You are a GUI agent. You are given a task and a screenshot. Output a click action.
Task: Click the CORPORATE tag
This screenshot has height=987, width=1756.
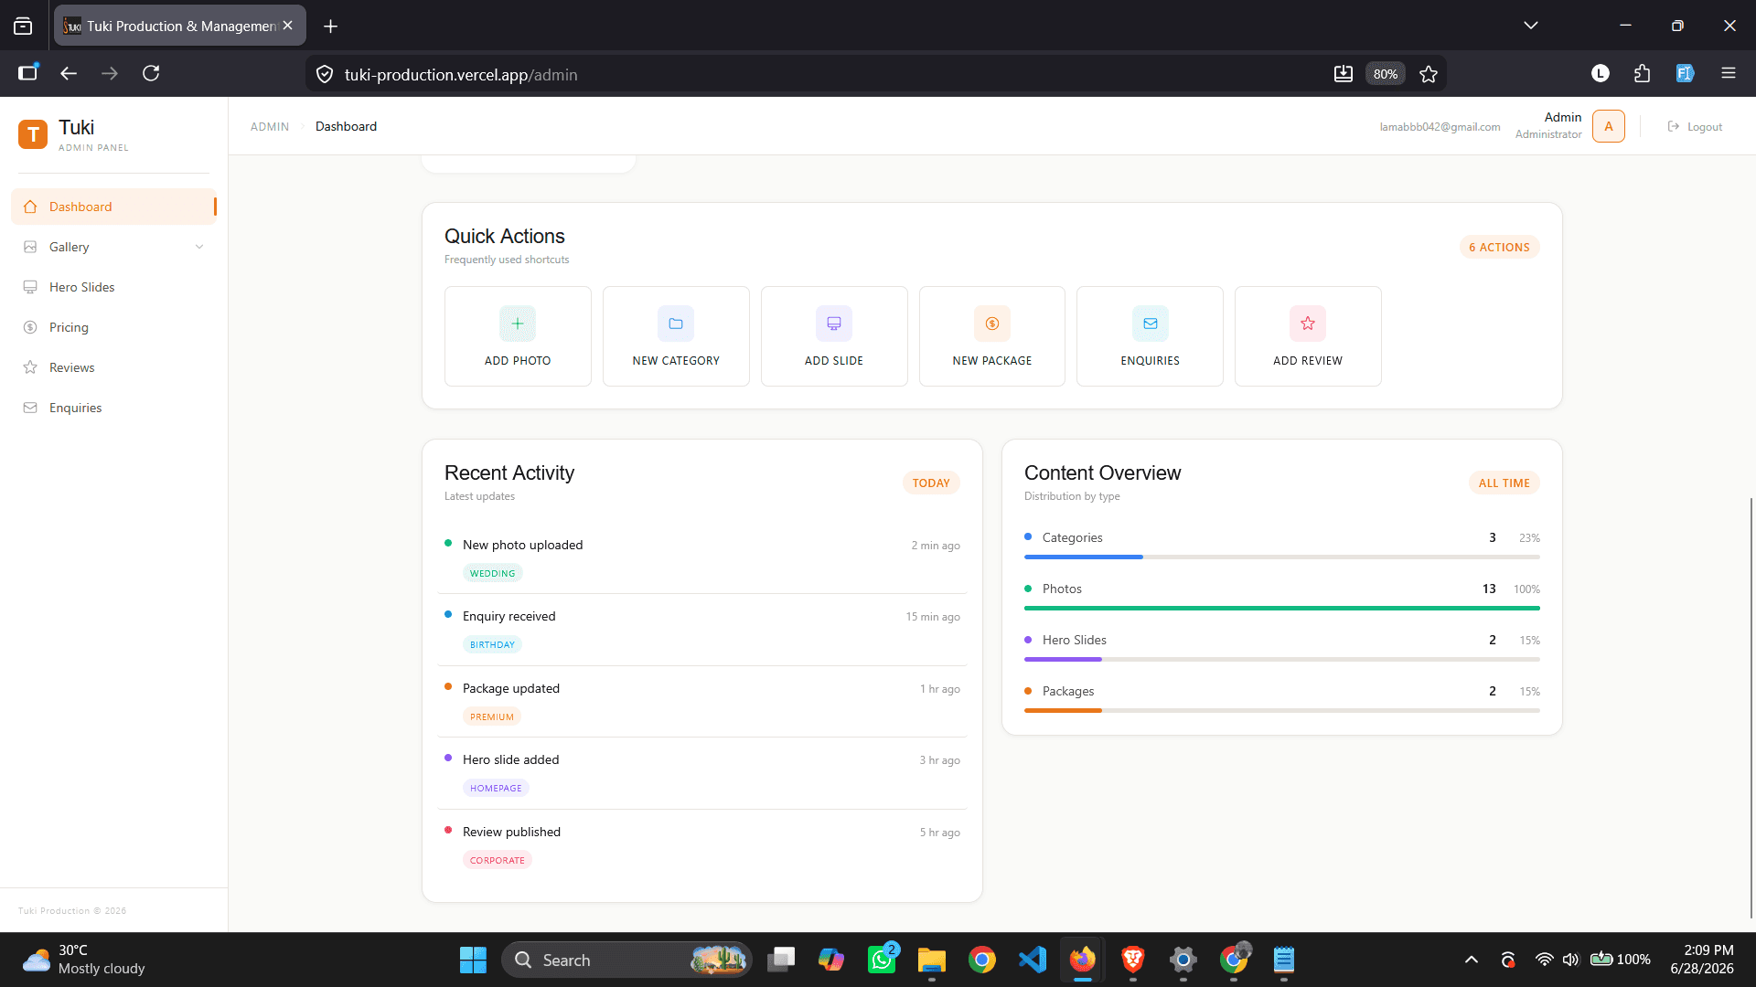click(497, 860)
